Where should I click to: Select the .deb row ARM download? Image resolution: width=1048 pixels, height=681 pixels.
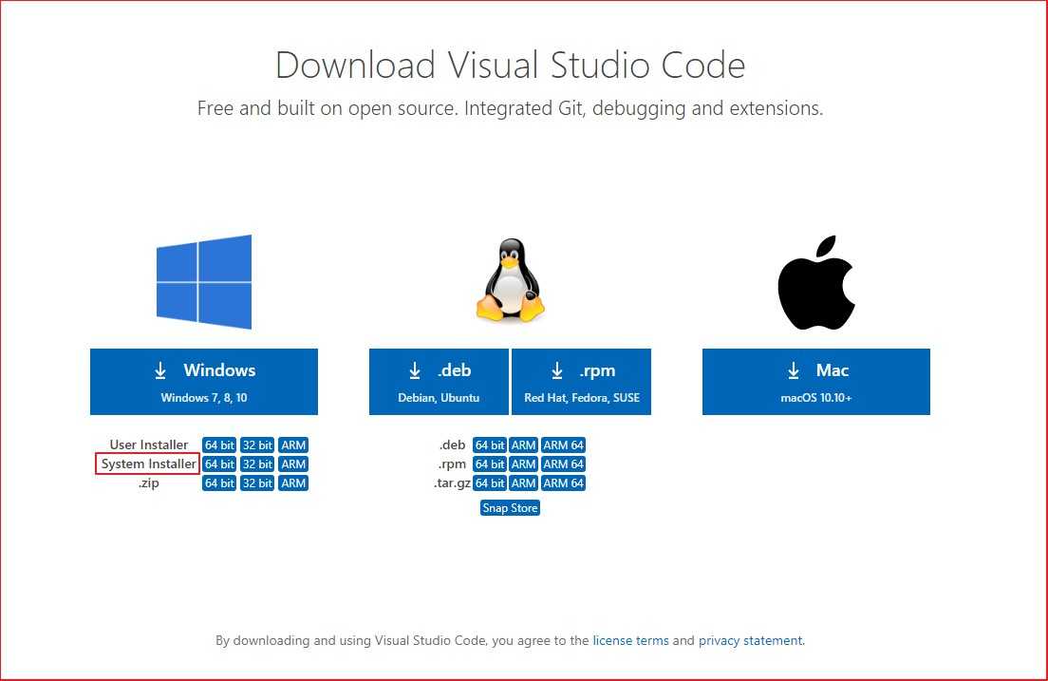click(523, 445)
